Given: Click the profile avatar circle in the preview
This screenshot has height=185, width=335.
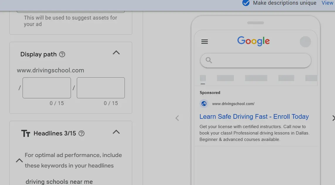Looking at the screenshot, I should 305,41.
